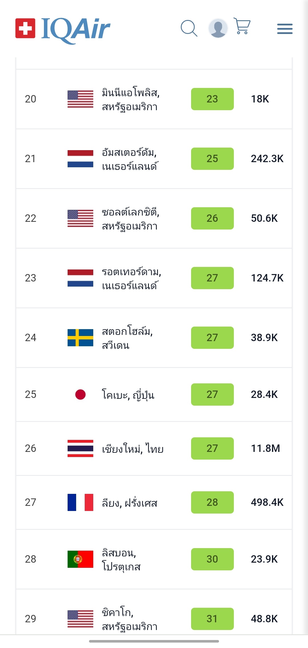This screenshot has height=648, width=308.
Task: Select the Portugal flag for Lisbon
Action: pos(80,559)
